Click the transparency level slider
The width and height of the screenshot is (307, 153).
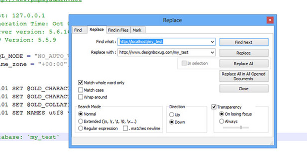pyautogui.click(x=236, y=128)
